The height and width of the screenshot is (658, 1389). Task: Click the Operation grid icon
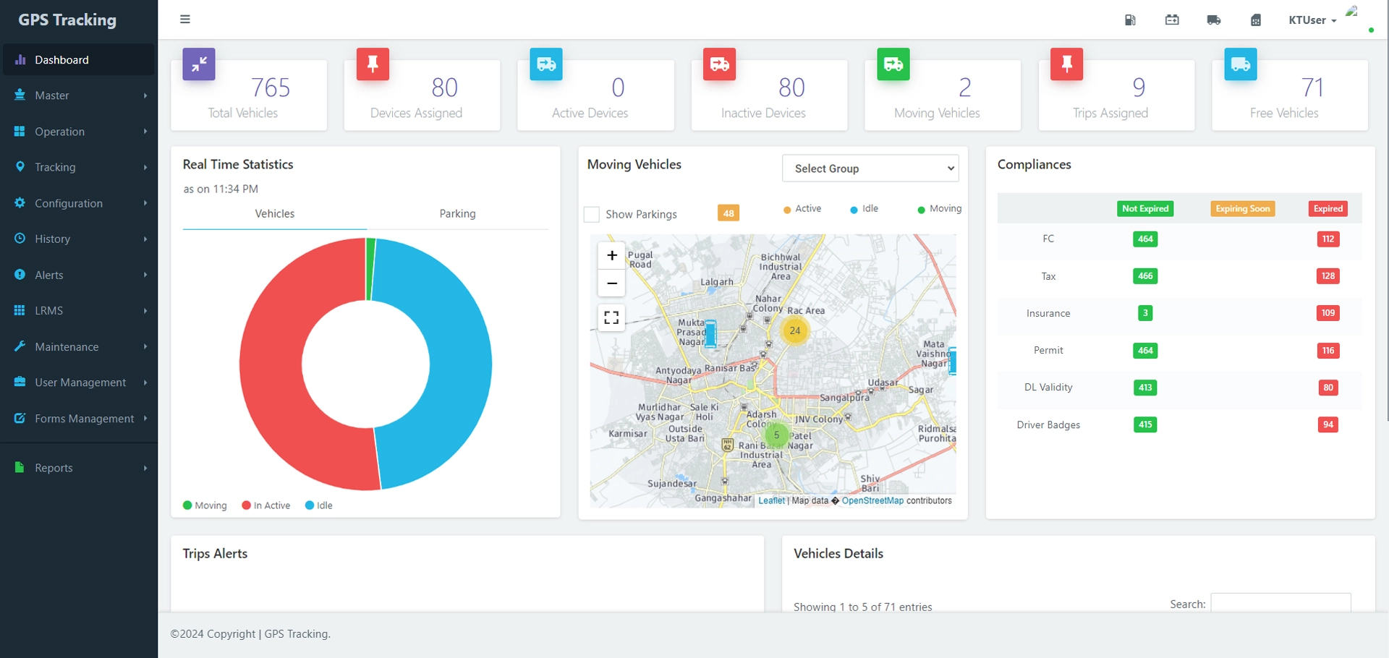20,131
